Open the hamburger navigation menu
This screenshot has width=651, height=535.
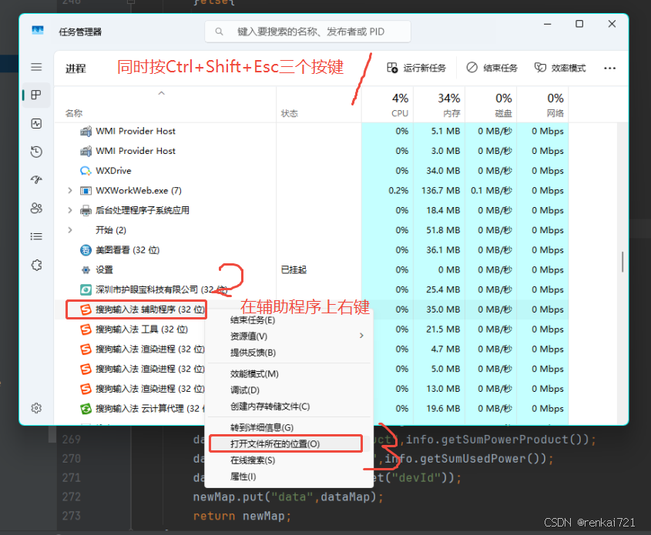(36, 67)
